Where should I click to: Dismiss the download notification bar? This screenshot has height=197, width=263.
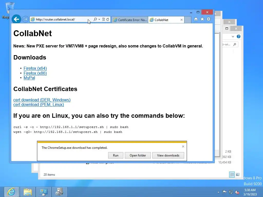183,146
